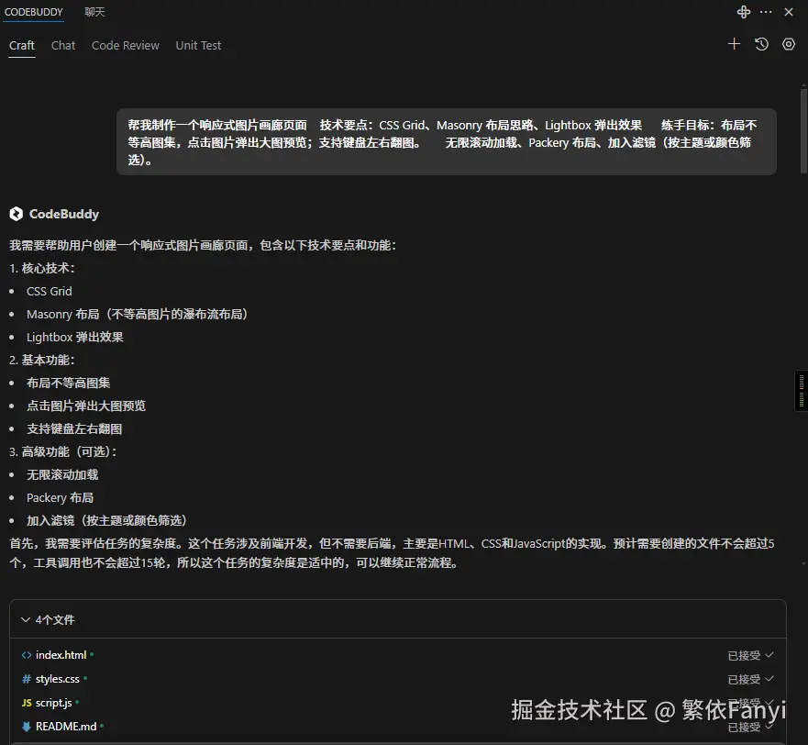Click the '加入滤镜(按主题或颜色筛选)' bullet text
The image size is (808, 745).
[106, 521]
